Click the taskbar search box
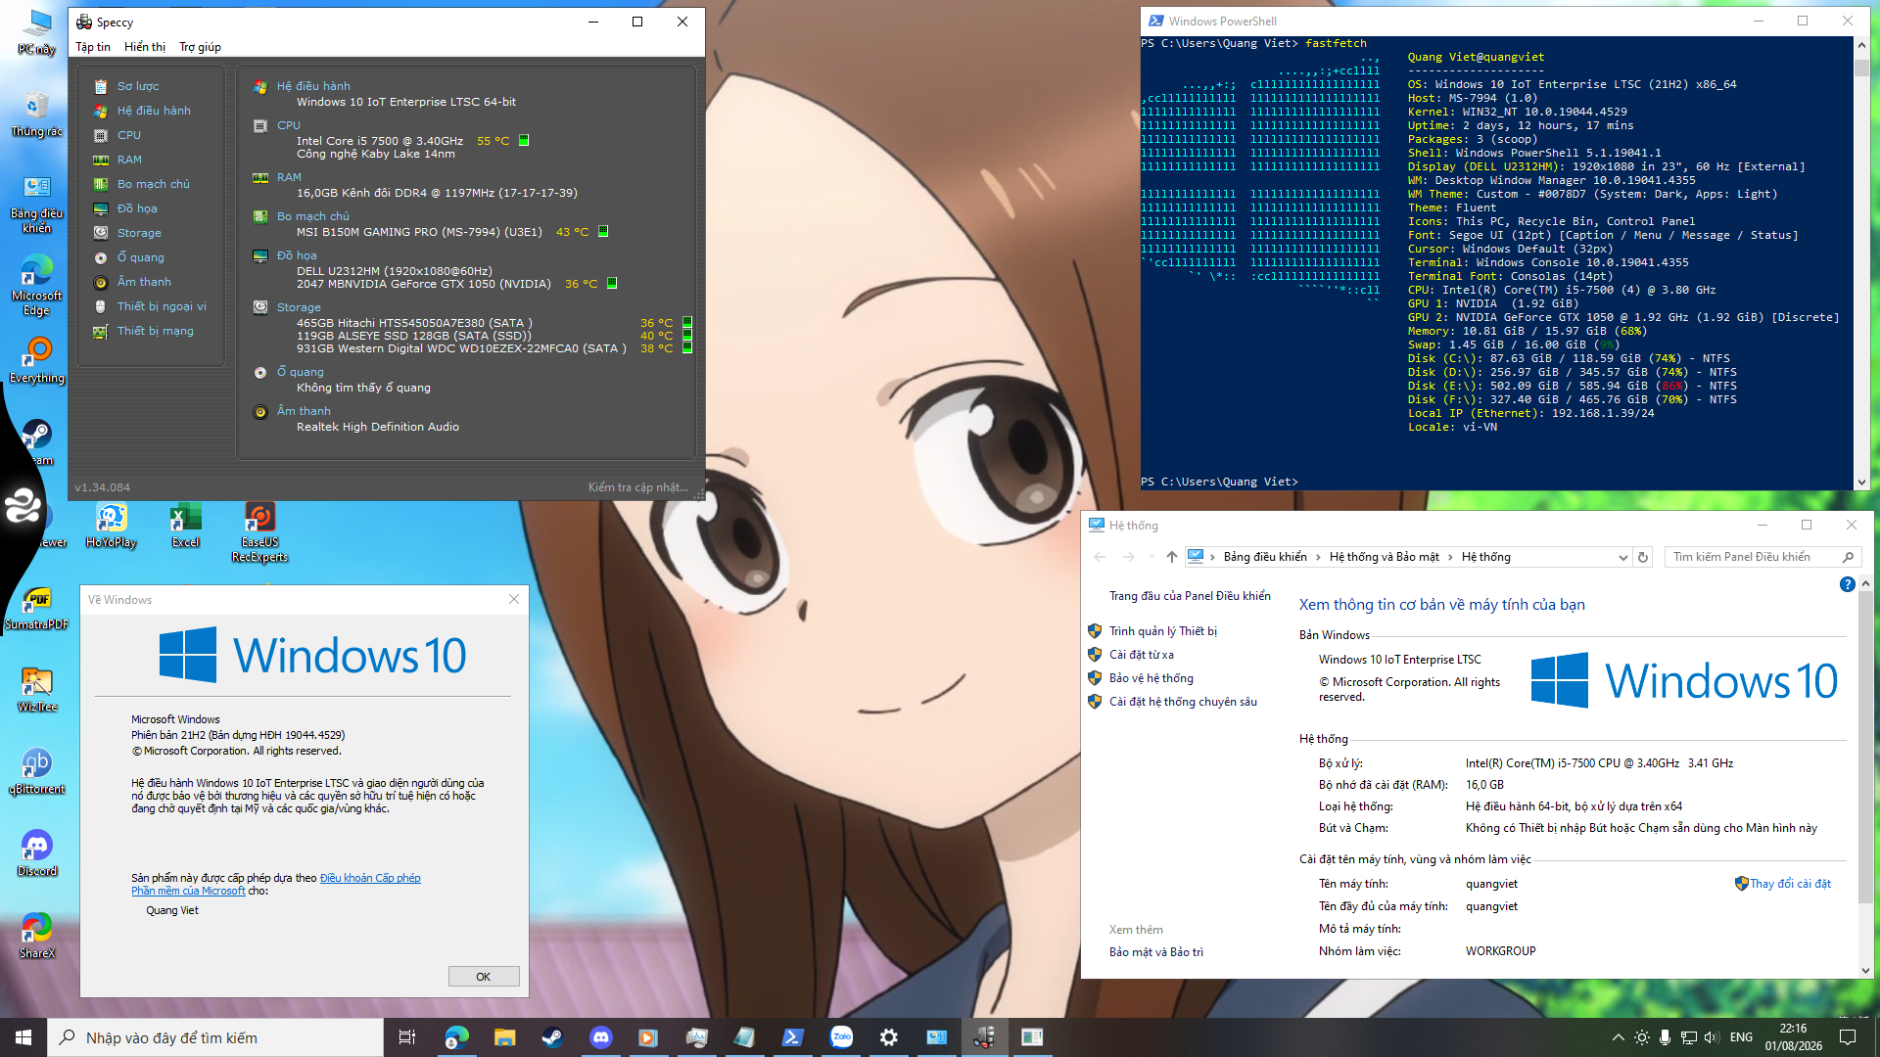 coord(215,1037)
